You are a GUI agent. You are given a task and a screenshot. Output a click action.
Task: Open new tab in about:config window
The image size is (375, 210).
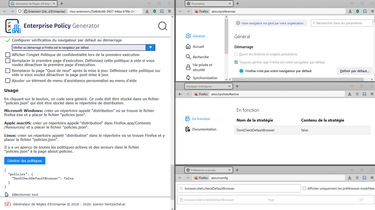(237, 170)
